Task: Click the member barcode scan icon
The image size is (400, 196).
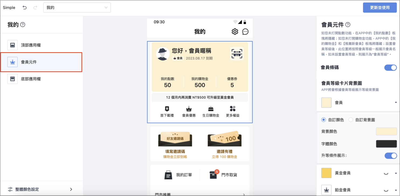Action: pos(237,54)
